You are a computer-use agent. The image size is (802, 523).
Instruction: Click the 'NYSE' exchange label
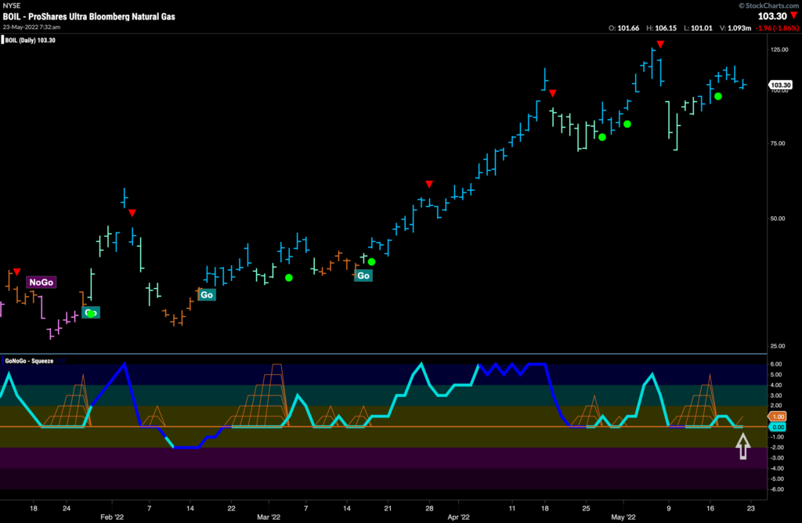pyautogui.click(x=11, y=5)
